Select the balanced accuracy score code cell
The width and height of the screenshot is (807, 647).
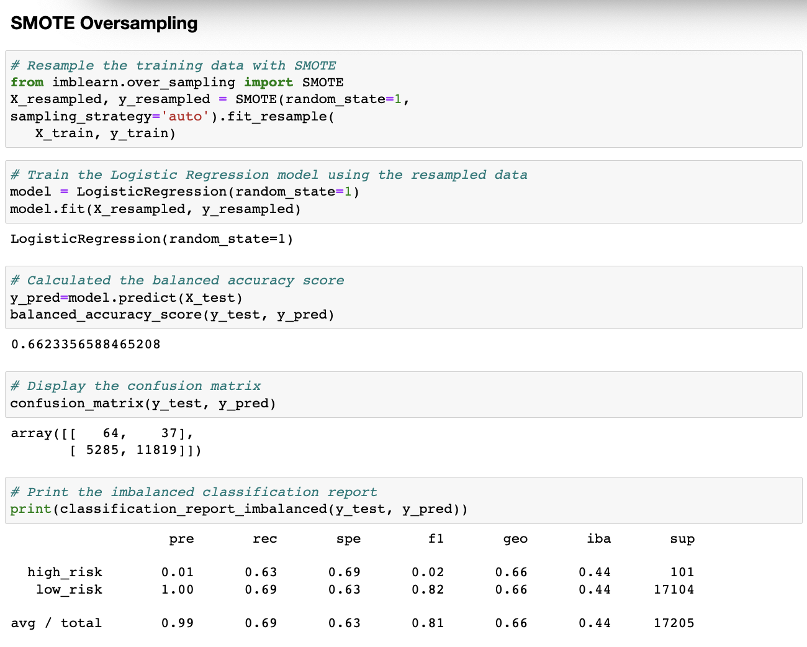point(403,297)
